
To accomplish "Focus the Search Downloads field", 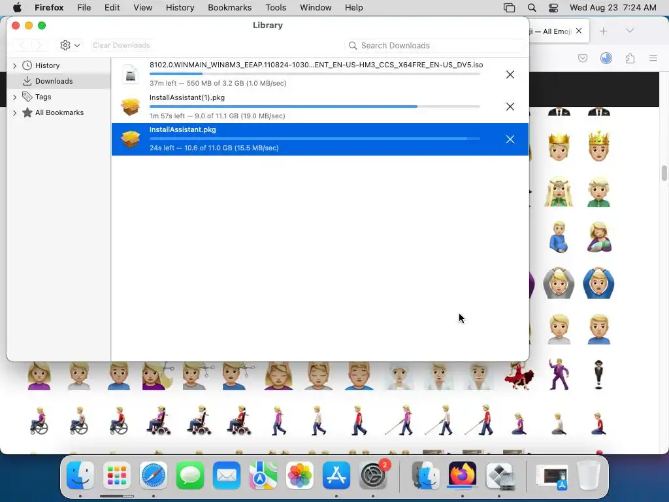I will point(434,46).
